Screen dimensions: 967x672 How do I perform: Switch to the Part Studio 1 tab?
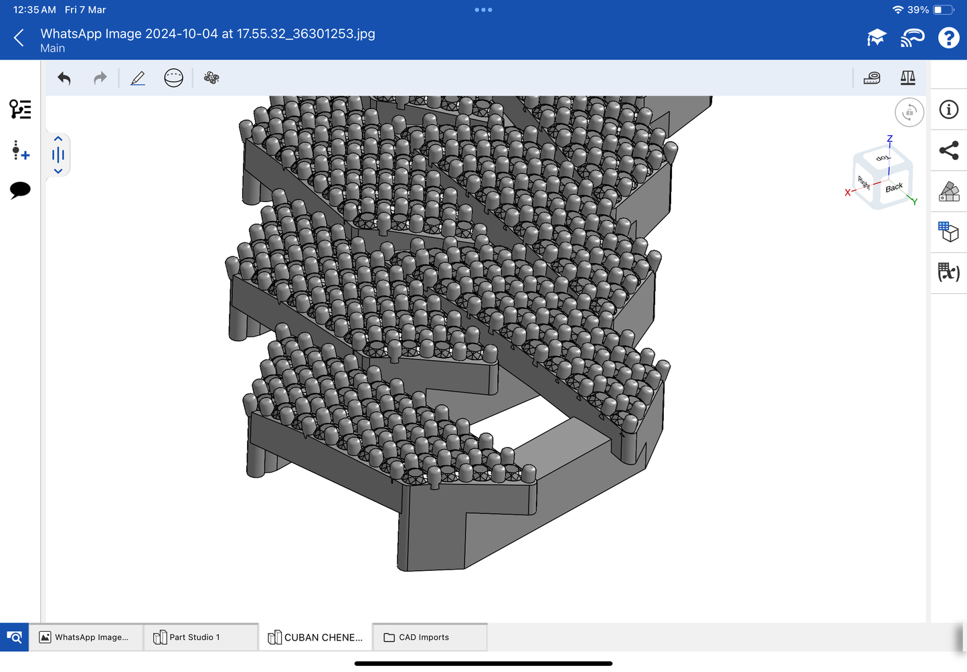[x=200, y=637]
